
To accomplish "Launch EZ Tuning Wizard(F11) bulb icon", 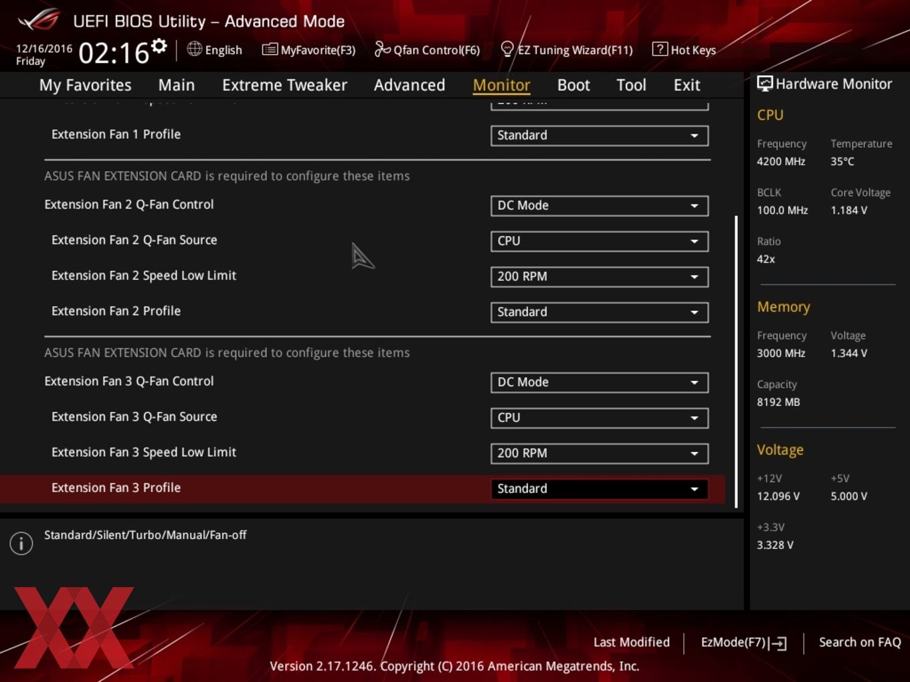I will point(507,49).
